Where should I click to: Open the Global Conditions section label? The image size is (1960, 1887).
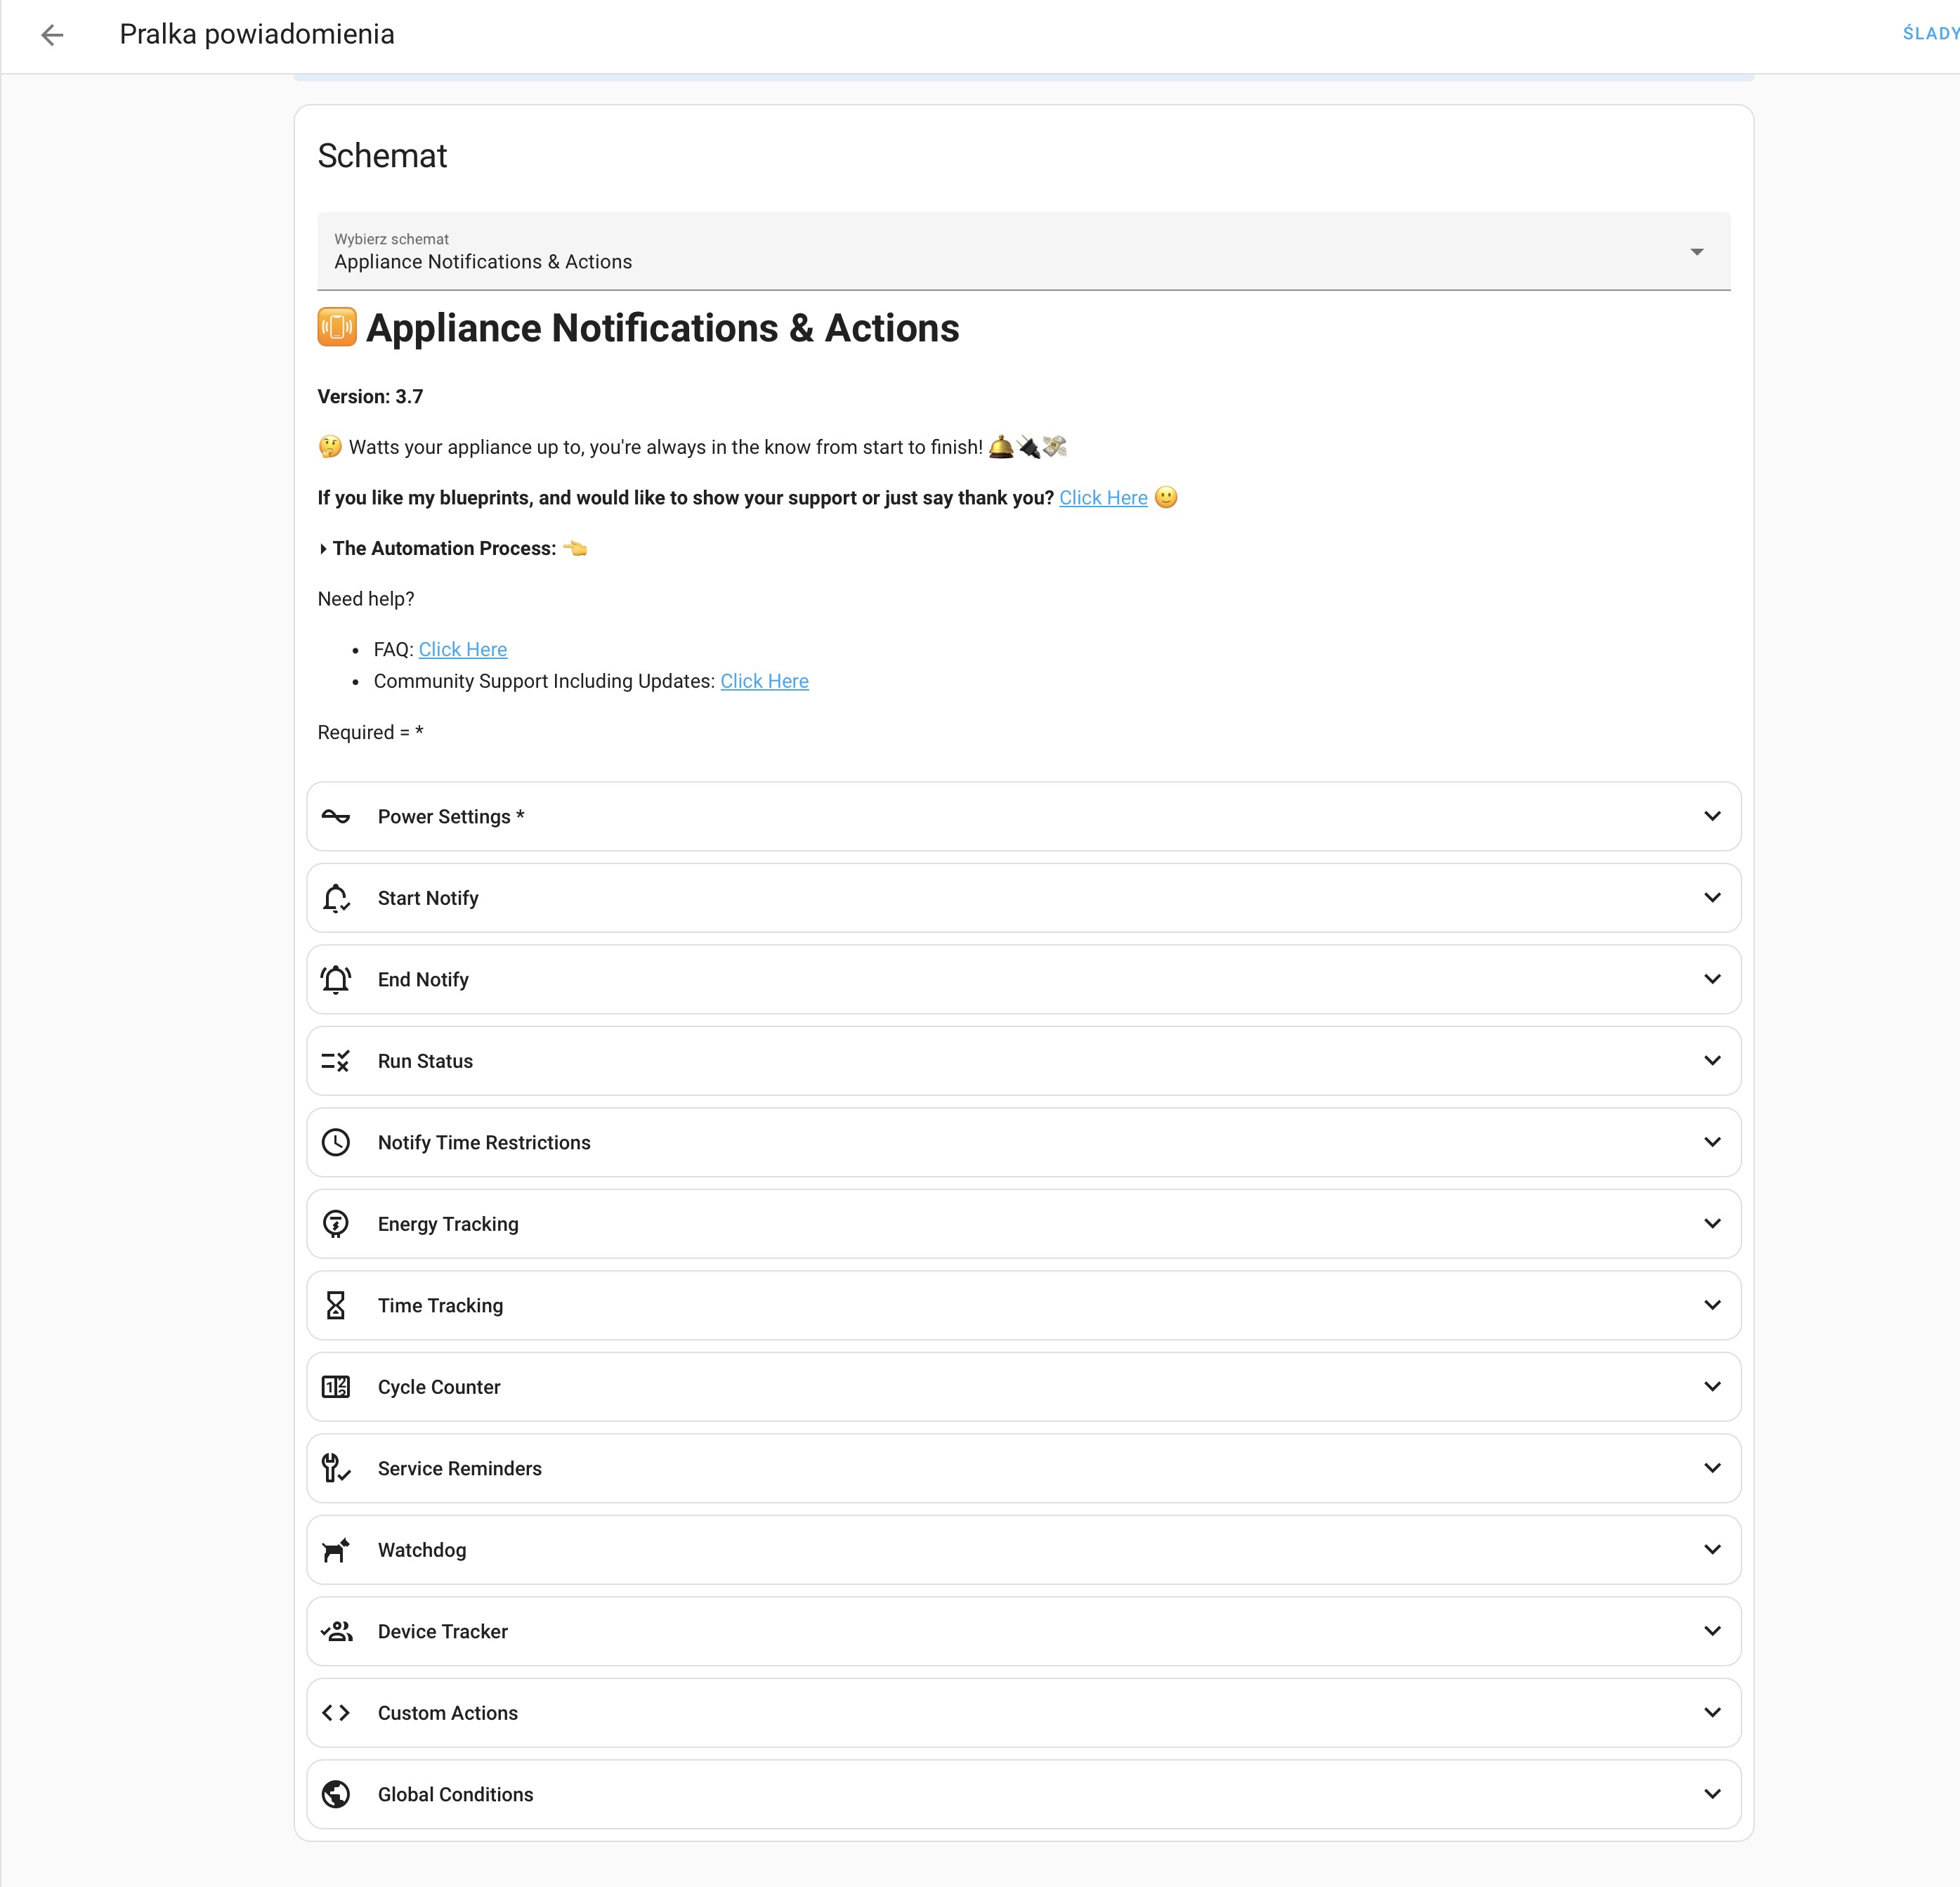(x=456, y=1795)
